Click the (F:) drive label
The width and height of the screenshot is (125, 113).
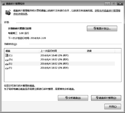10,68
